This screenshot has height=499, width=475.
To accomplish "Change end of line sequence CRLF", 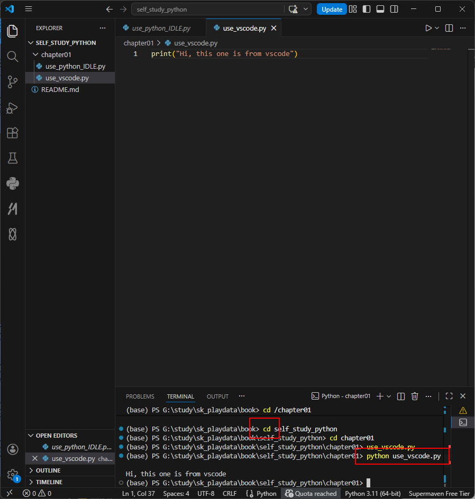I will coord(230,494).
